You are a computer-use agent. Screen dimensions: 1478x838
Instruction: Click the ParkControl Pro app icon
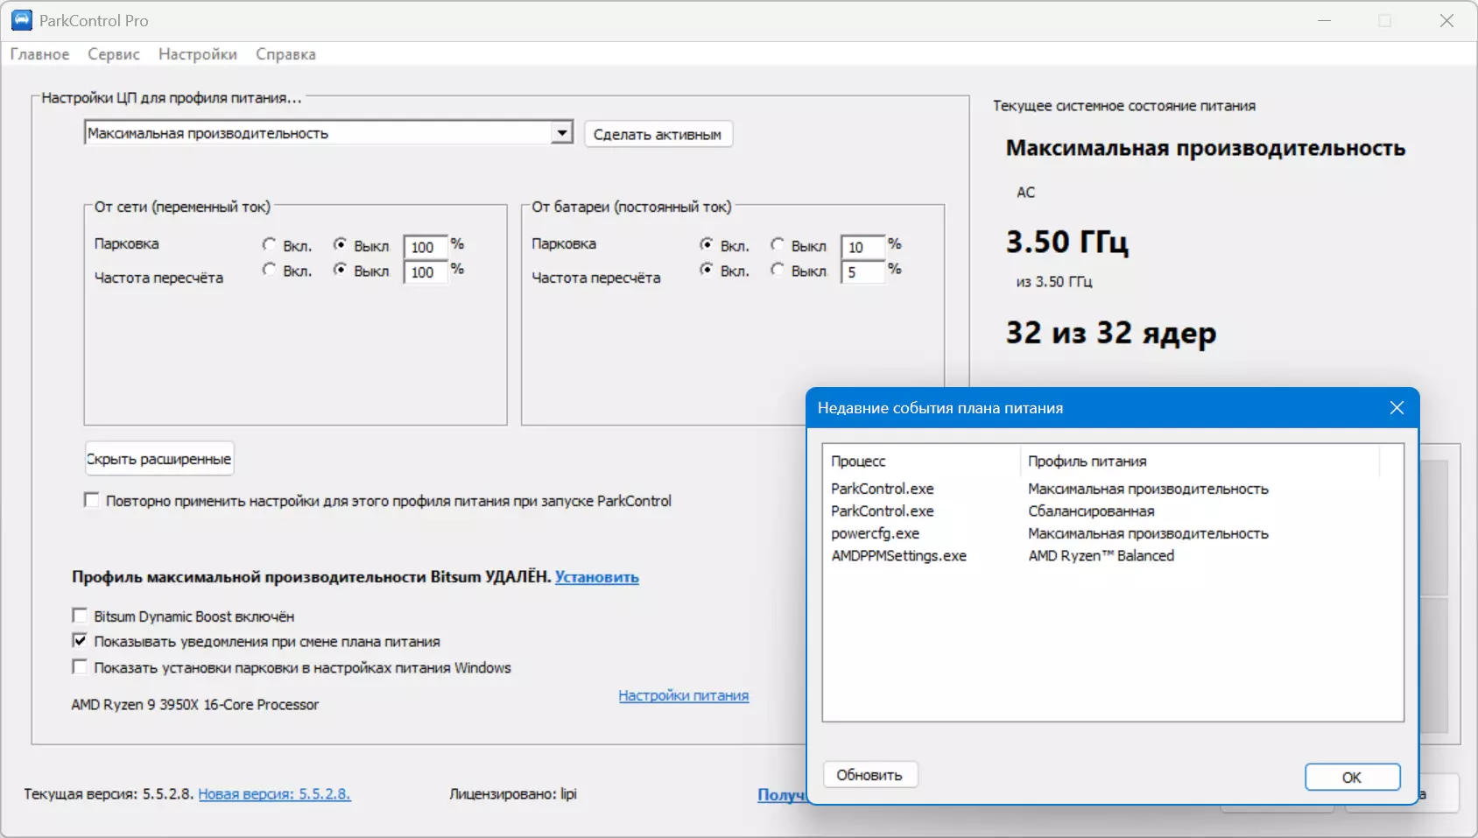(21, 20)
